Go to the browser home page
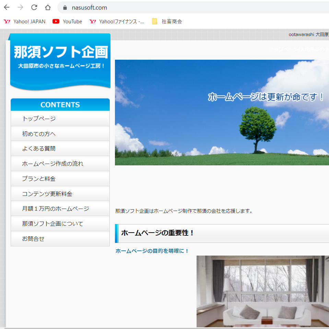The height and width of the screenshot is (329, 329). point(48,8)
